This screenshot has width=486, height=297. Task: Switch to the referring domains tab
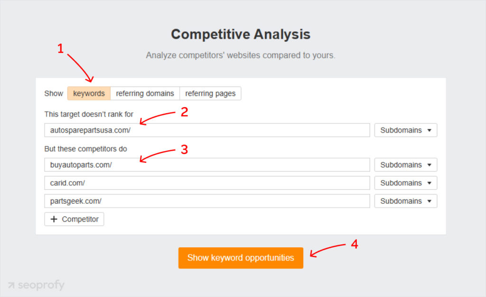point(145,93)
